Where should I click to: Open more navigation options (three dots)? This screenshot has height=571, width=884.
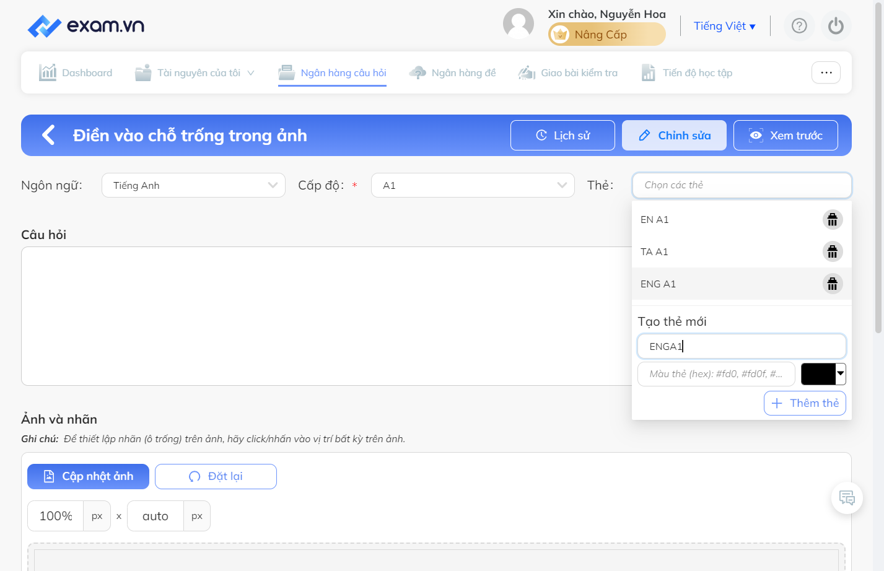(826, 72)
